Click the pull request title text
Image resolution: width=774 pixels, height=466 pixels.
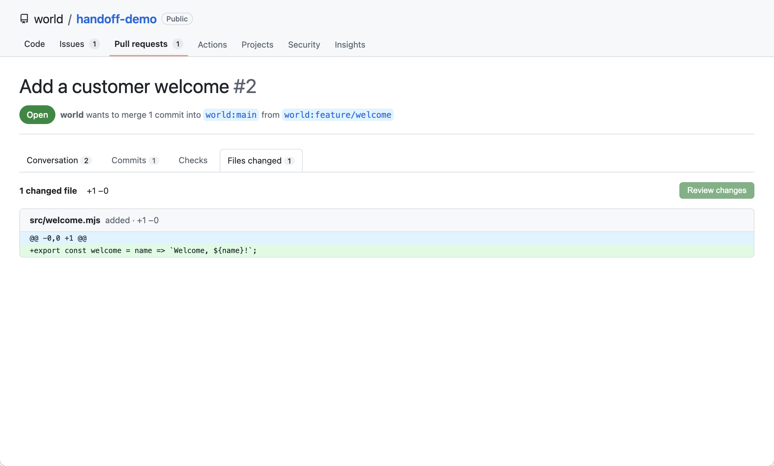(124, 87)
